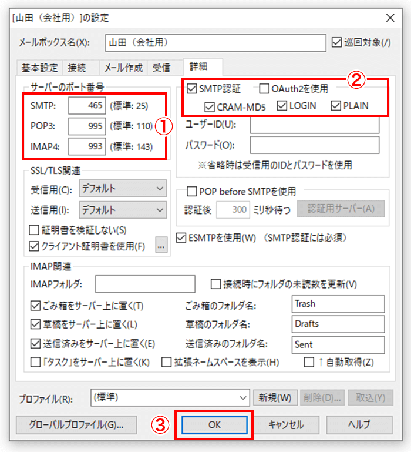
Task: Switch to the 基本設定 tab
Action: click(39, 68)
